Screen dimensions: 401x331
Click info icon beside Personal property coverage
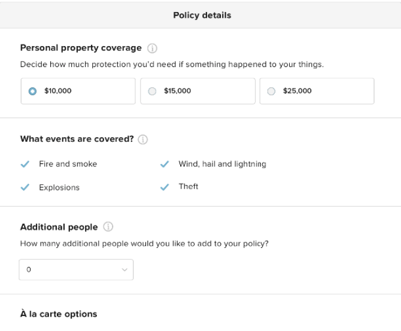tap(151, 48)
